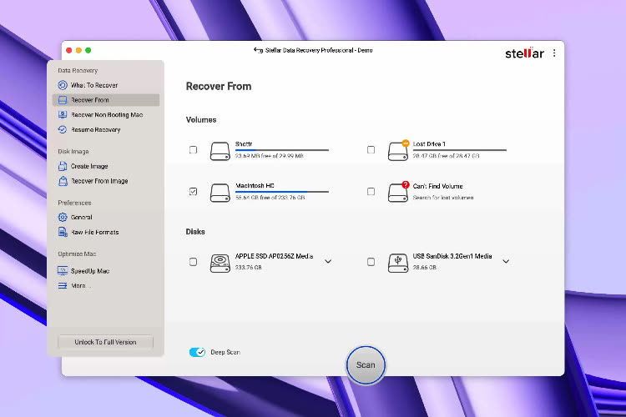
Task: Click the Shottr volume name
Action: [x=244, y=143]
